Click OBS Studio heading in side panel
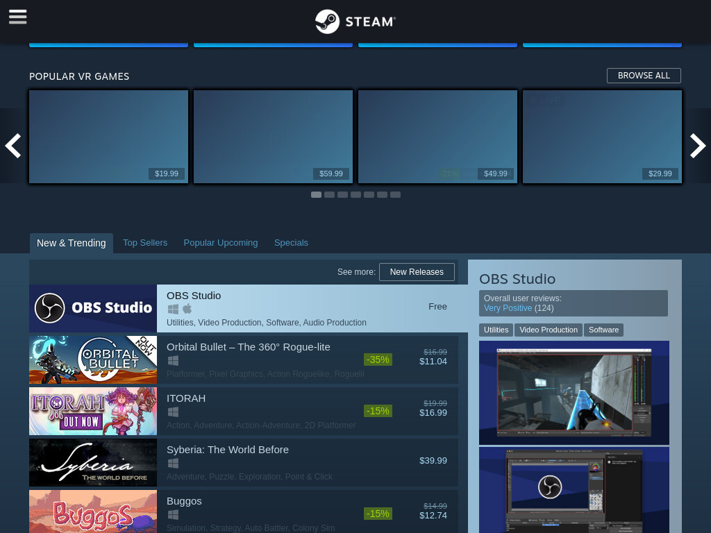This screenshot has height=533, width=711. pyautogui.click(x=517, y=279)
